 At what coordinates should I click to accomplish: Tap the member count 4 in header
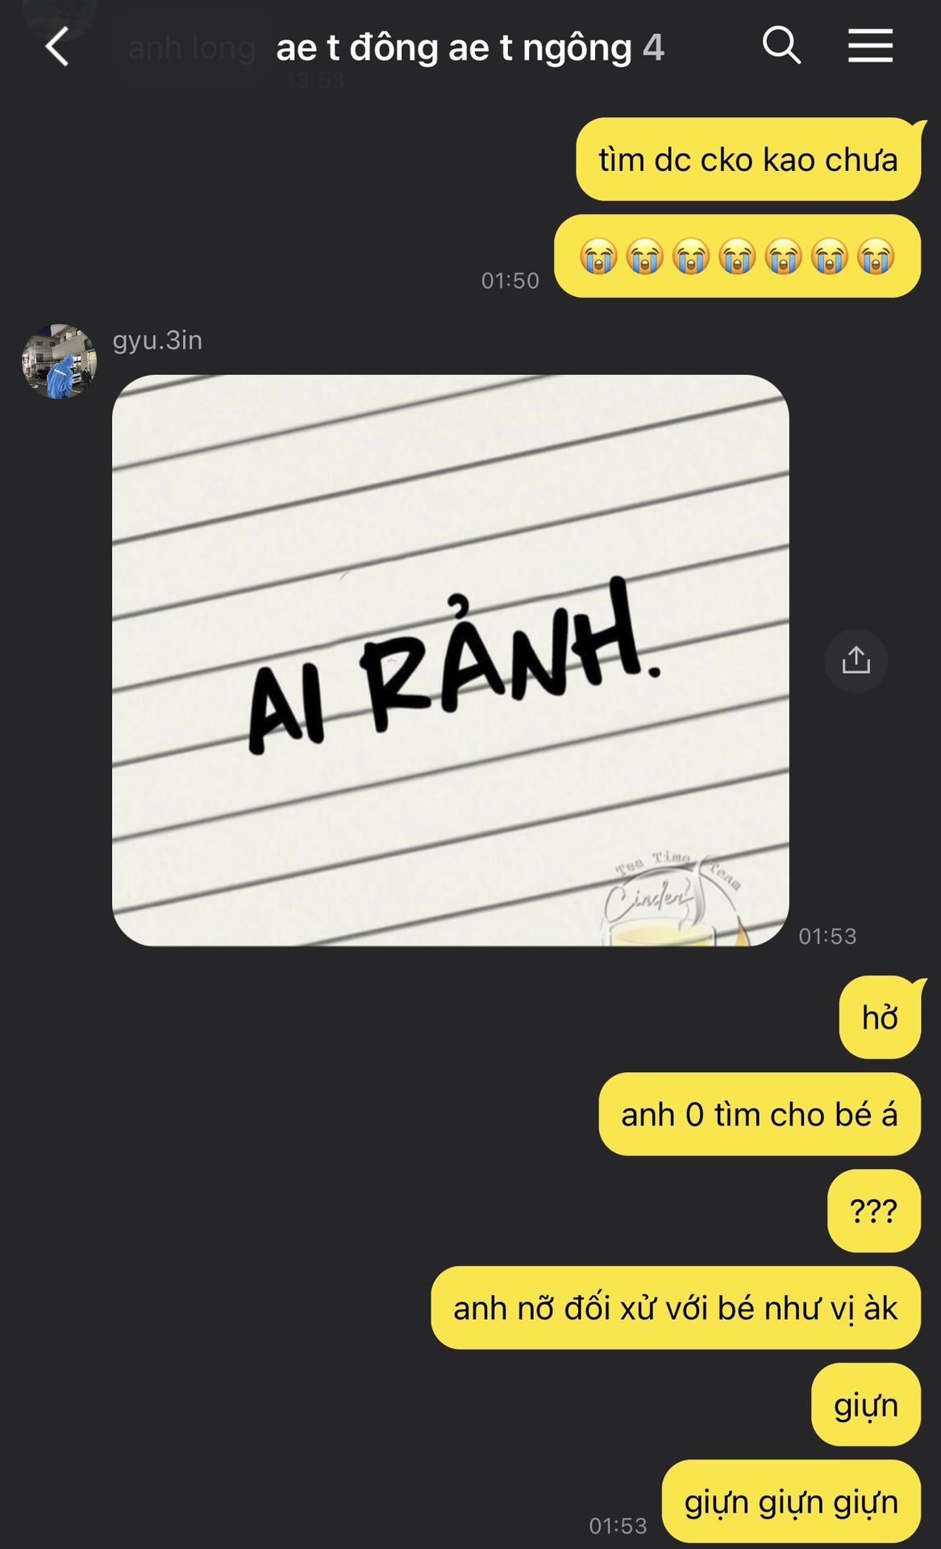click(653, 48)
